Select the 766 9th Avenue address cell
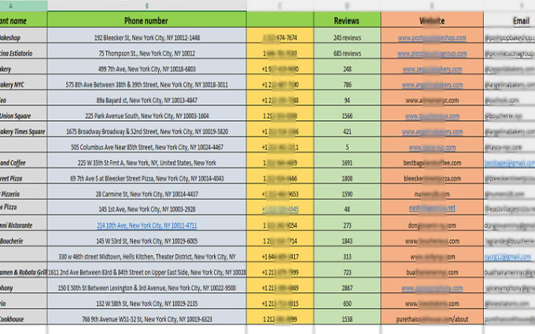The image size is (535, 334). point(146,319)
